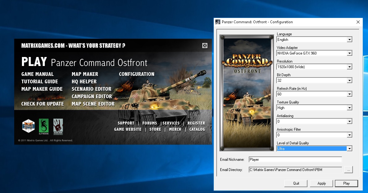Launch MAP MAKER
This screenshot has height=193, width=368.
pos(85,74)
